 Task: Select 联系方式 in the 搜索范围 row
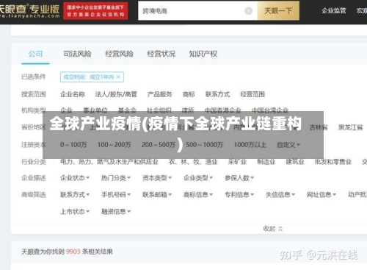(217, 94)
